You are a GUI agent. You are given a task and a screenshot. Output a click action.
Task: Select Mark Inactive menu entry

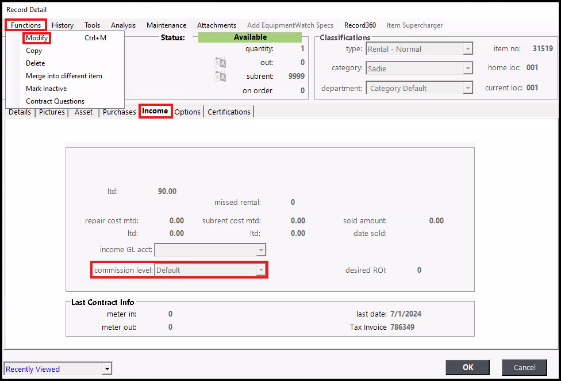(x=46, y=89)
